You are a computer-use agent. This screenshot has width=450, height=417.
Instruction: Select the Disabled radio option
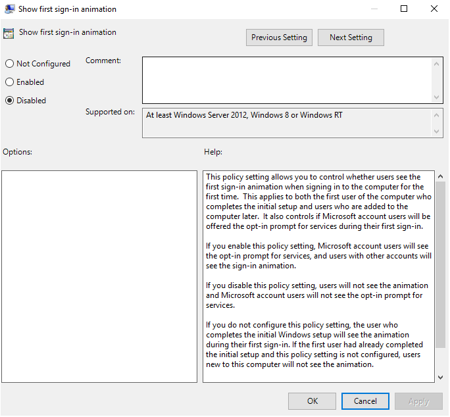coord(10,101)
